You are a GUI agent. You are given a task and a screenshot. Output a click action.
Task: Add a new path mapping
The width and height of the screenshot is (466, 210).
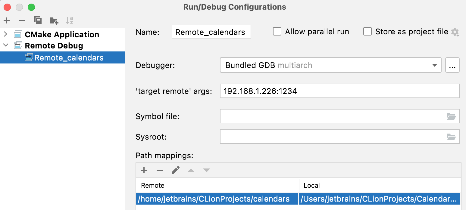144,170
